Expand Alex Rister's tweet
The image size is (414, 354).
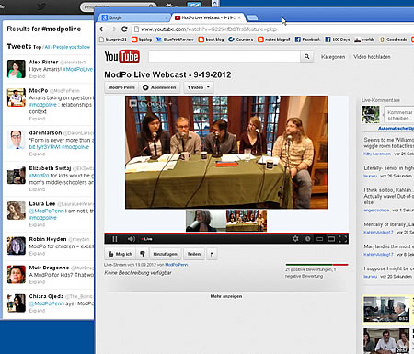click(37, 76)
